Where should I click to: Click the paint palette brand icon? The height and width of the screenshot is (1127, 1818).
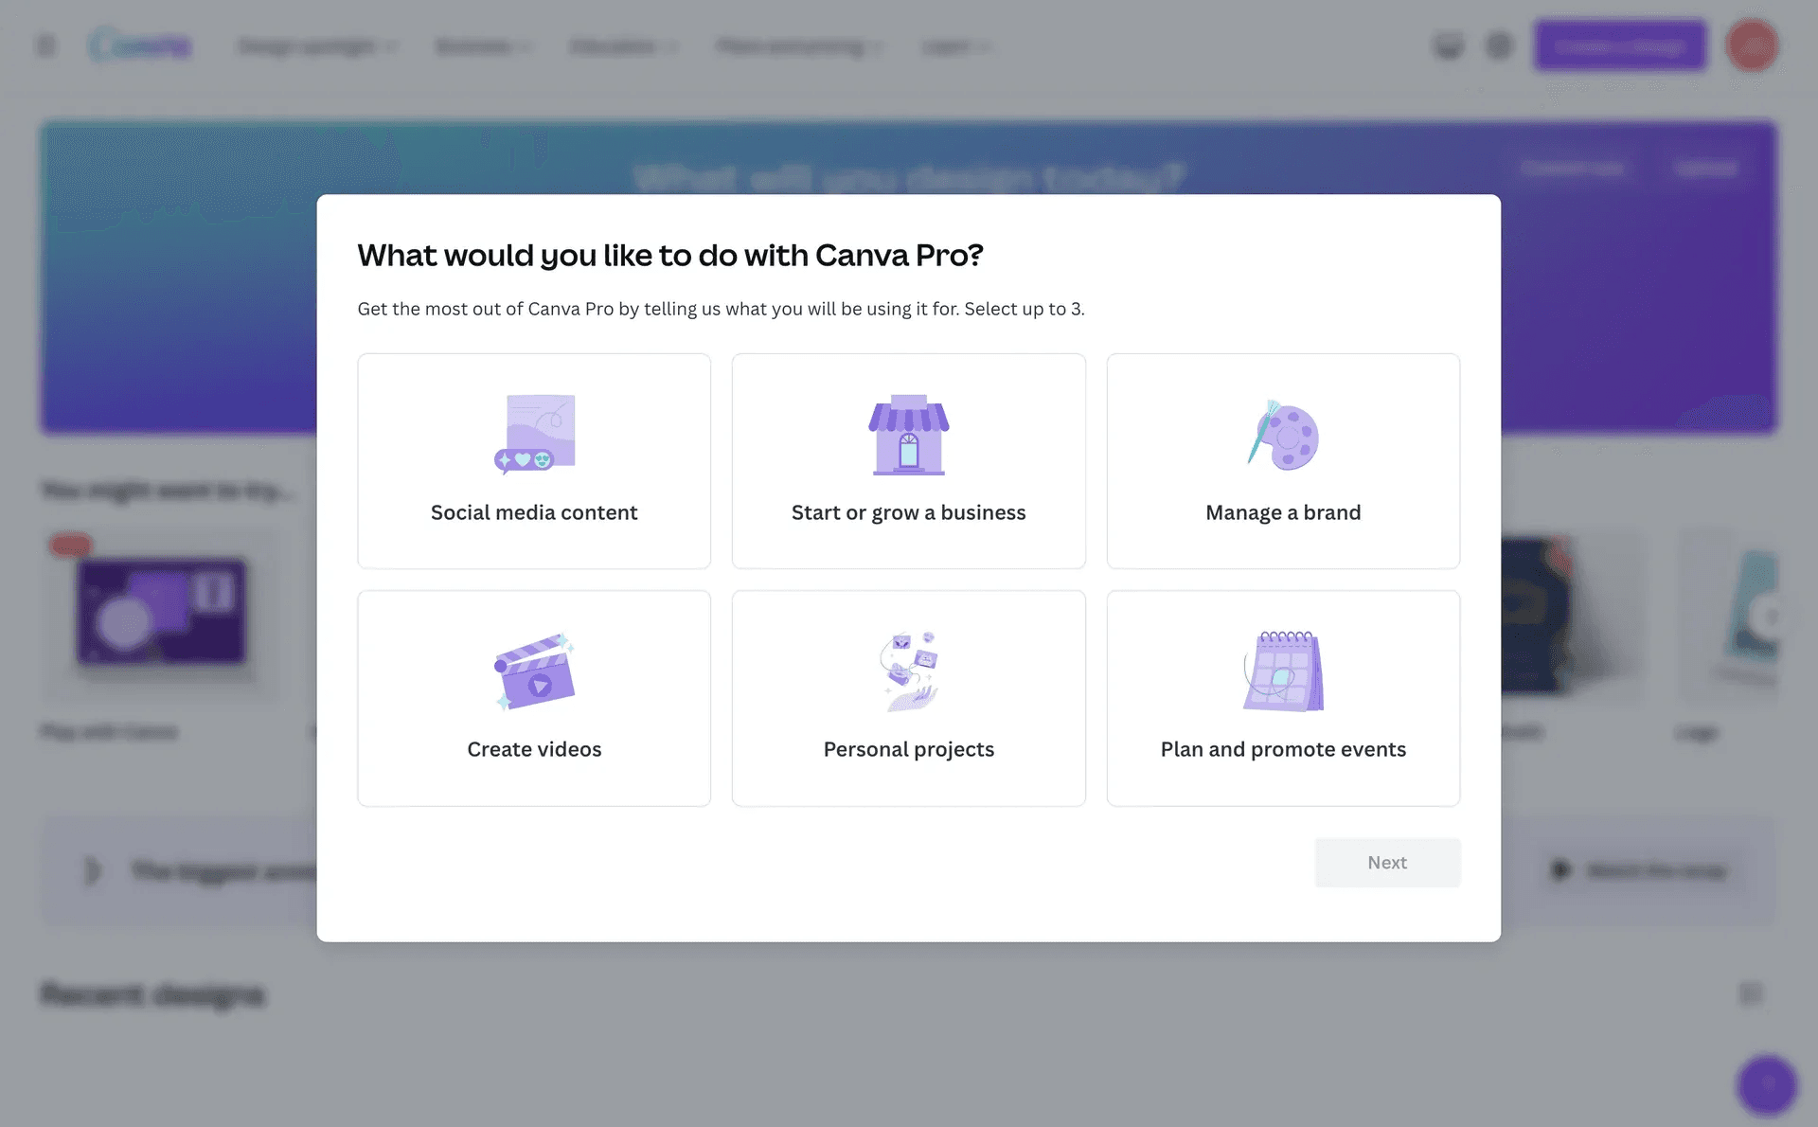coord(1283,435)
